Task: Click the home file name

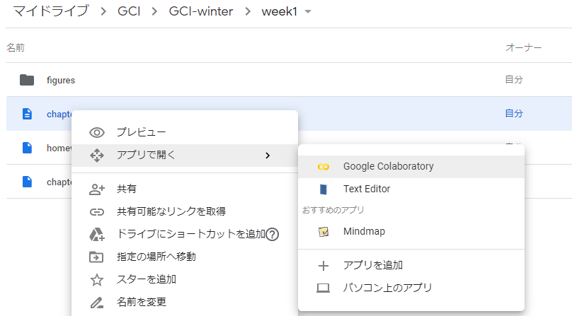Action: pos(59,148)
